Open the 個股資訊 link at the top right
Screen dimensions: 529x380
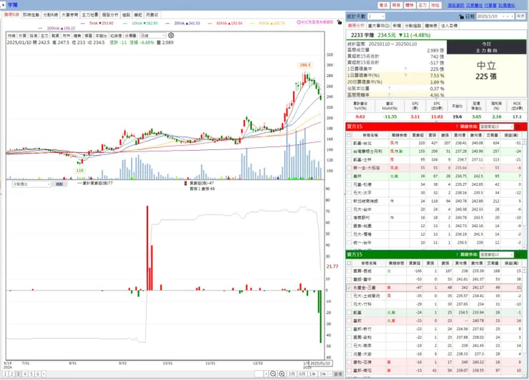tap(456, 5)
